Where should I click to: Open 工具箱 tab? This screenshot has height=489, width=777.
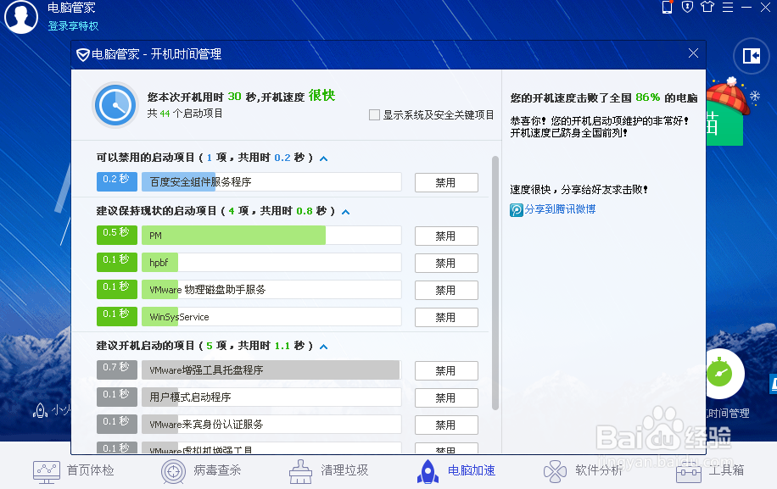[x=710, y=470]
